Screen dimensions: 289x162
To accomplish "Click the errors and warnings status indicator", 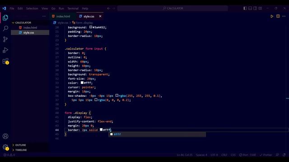I will point(9,155).
